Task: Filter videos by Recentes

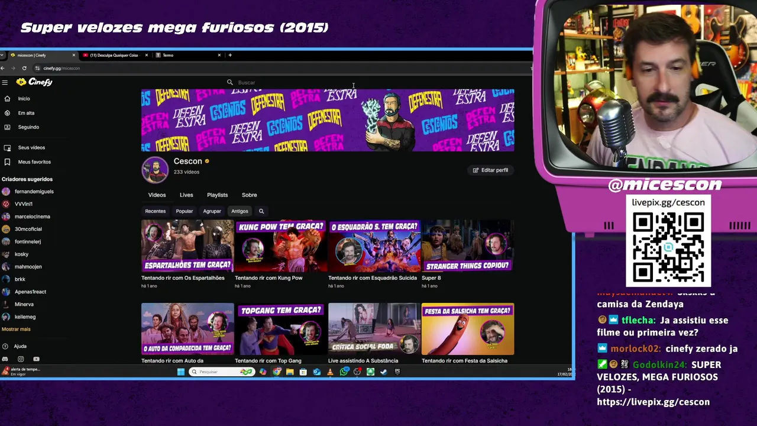Action: 156,211
